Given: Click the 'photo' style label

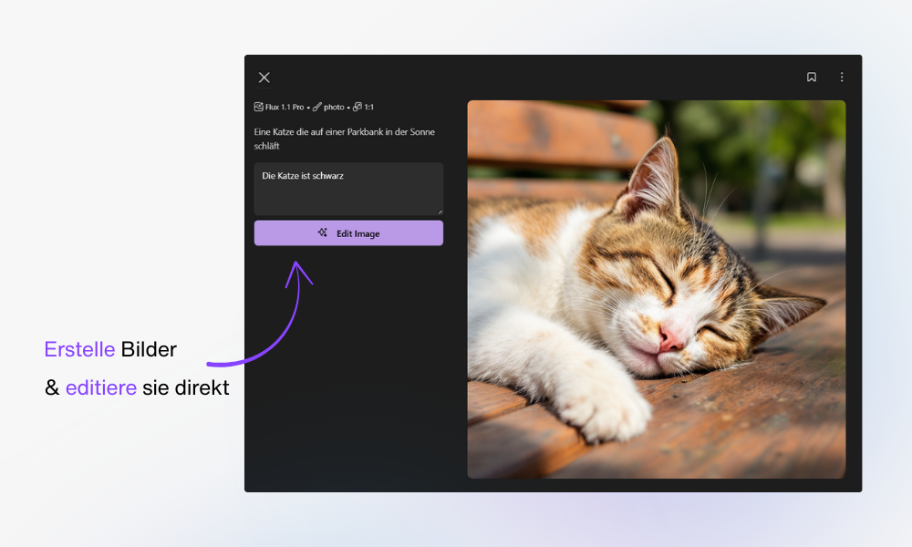Looking at the screenshot, I should click(x=334, y=107).
